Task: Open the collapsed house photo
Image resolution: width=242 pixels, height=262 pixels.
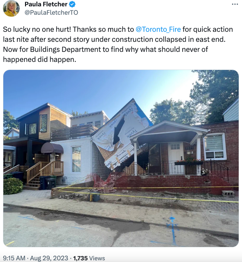Action: coord(121,158)
